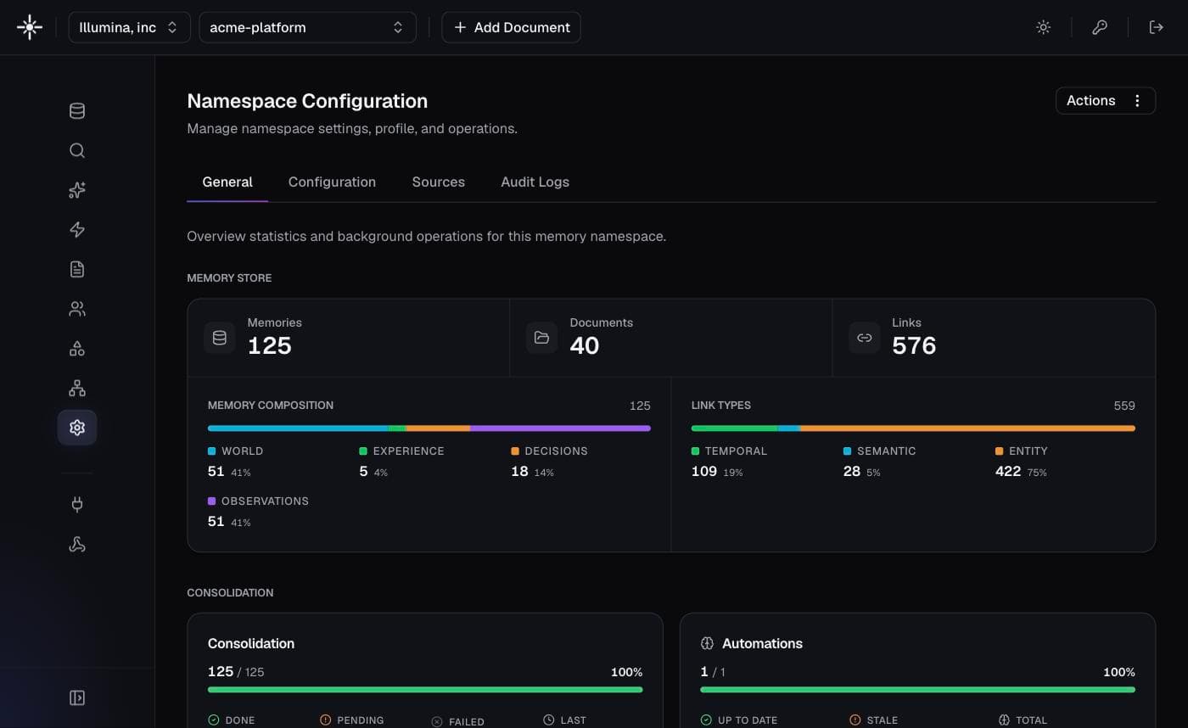Open the webhook icon in sidebar

[77, 545]
